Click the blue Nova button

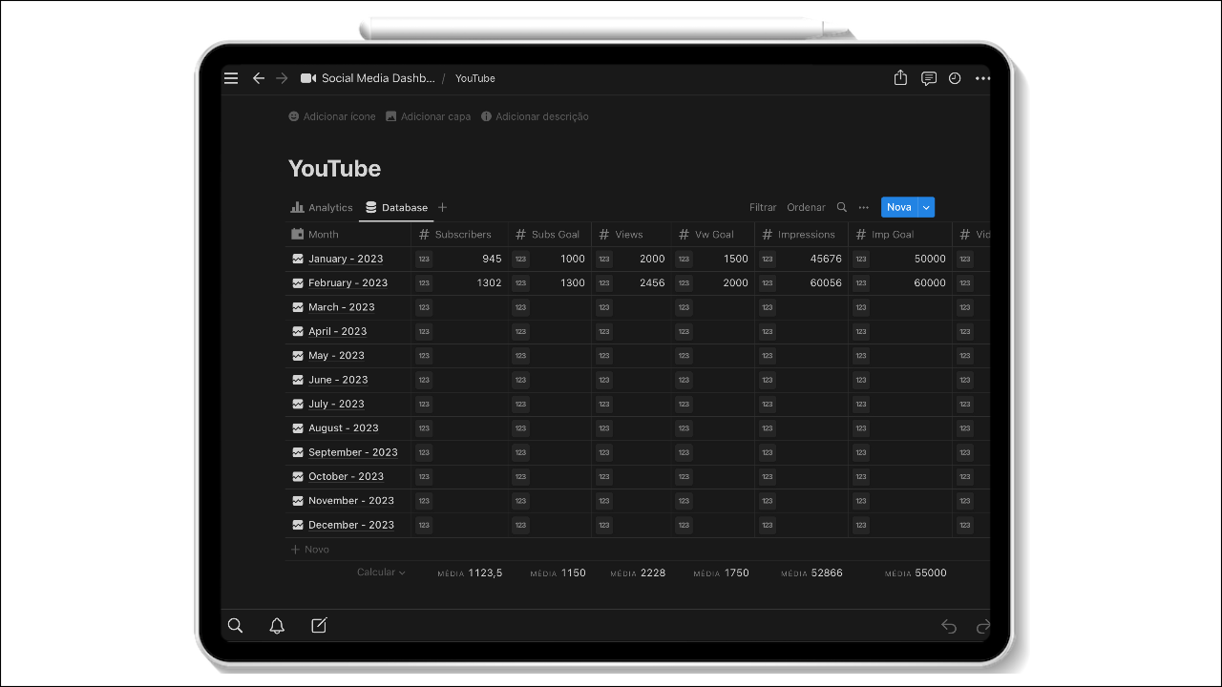[x=898, y=207]
